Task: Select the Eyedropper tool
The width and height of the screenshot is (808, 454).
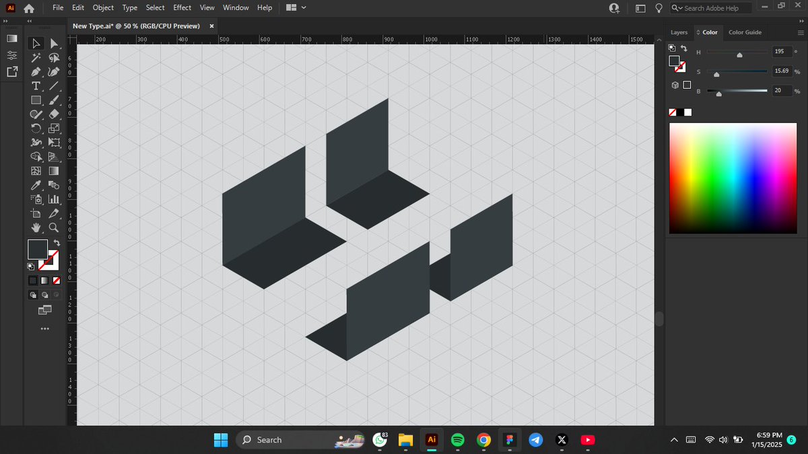Action: [x=36, y=185]
